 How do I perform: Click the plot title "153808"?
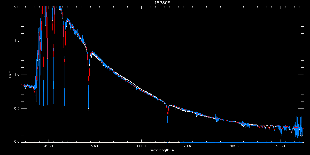(x=162, y=3)
